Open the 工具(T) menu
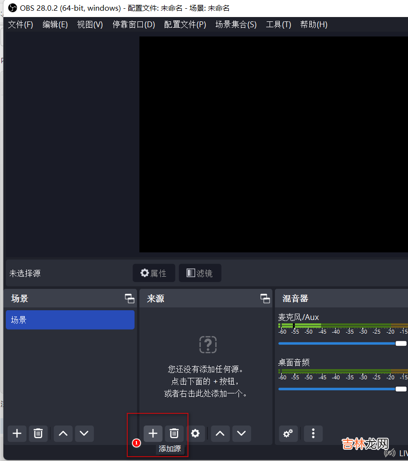 click(278, 24)
